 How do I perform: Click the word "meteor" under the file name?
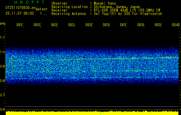point(42,9)
